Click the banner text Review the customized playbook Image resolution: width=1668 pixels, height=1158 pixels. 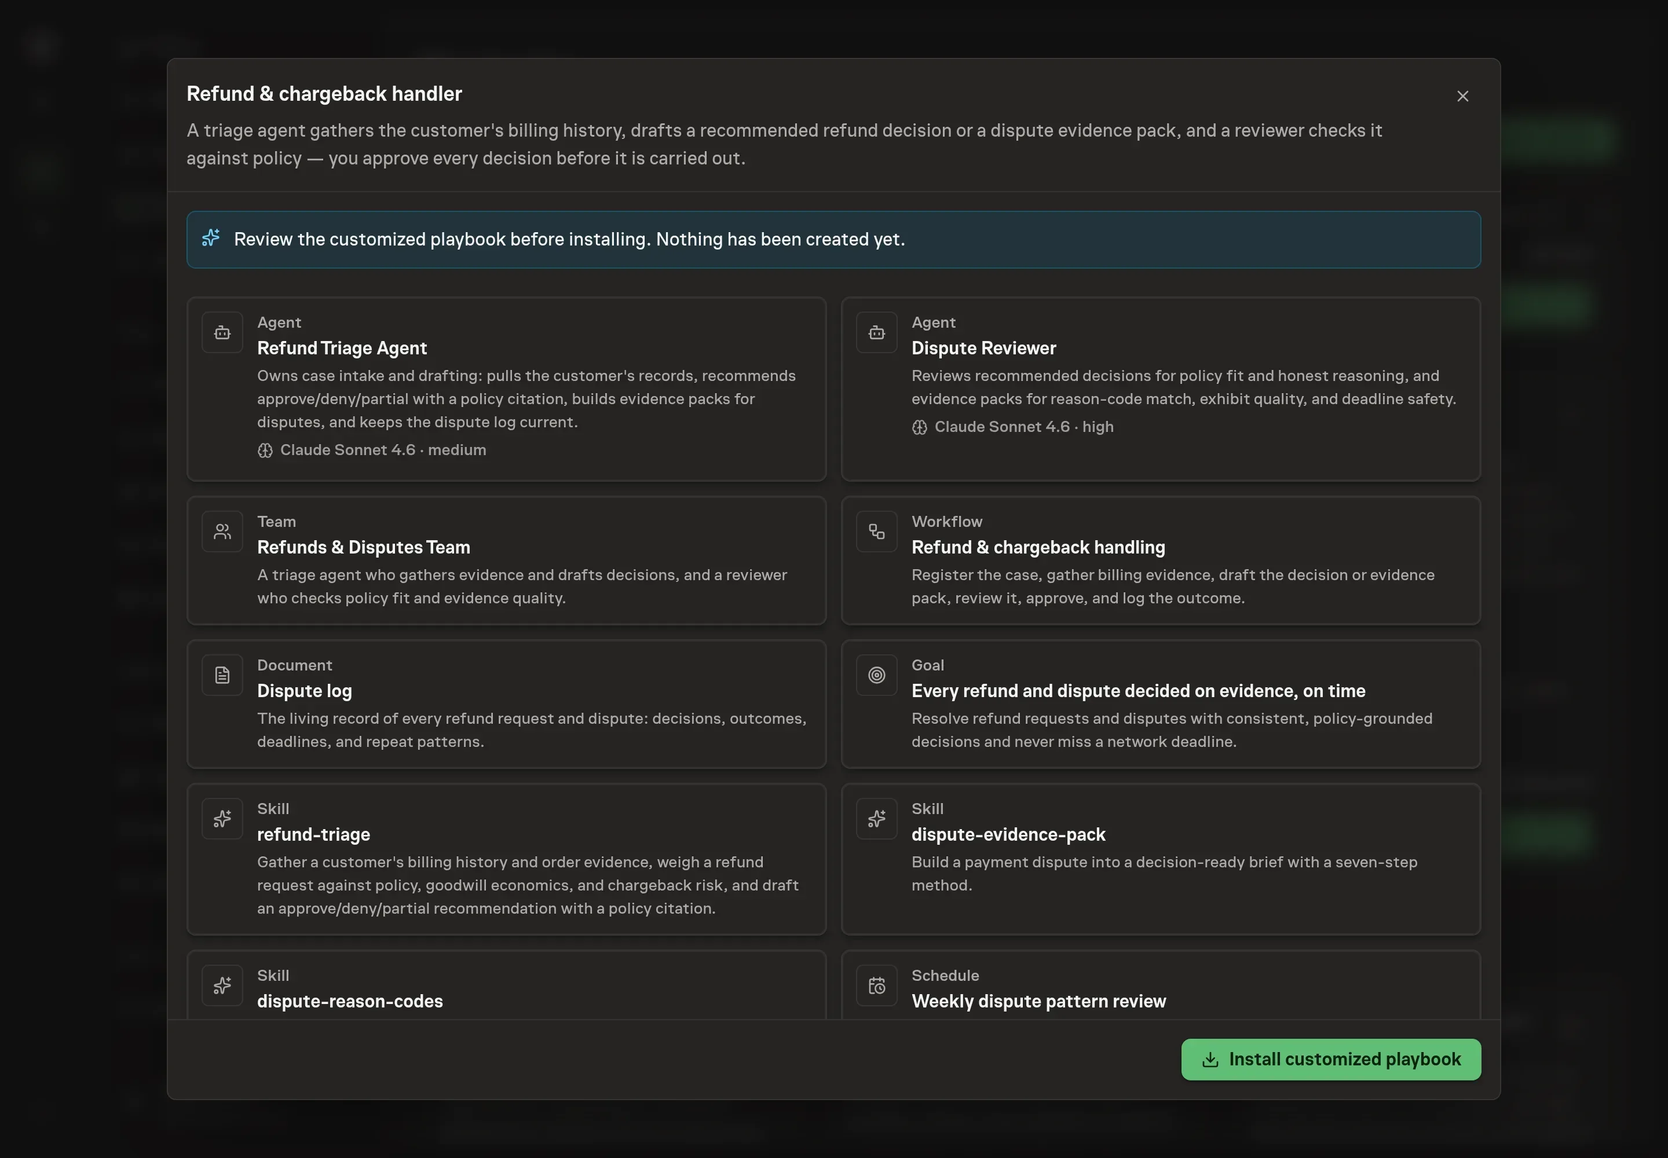pos(569,240)
